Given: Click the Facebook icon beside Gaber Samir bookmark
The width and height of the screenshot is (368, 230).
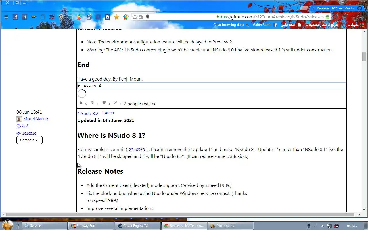Looking at the screenshot, I should pos(275,25).
